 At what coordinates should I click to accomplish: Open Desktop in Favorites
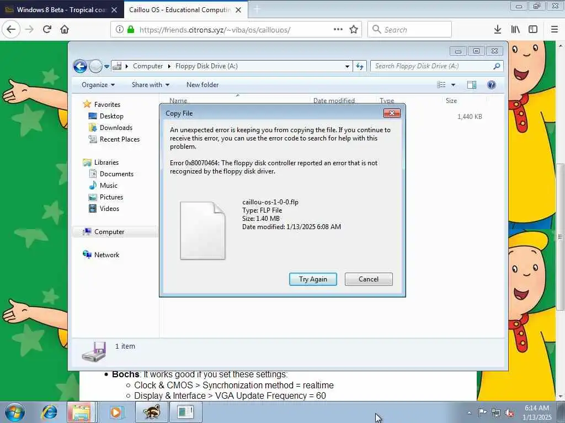(111, 116)
